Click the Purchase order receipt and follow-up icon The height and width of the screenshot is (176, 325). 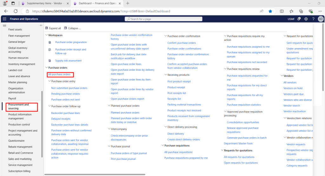coord(50,49)
